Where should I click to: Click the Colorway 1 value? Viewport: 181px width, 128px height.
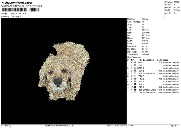coord(16,16)
